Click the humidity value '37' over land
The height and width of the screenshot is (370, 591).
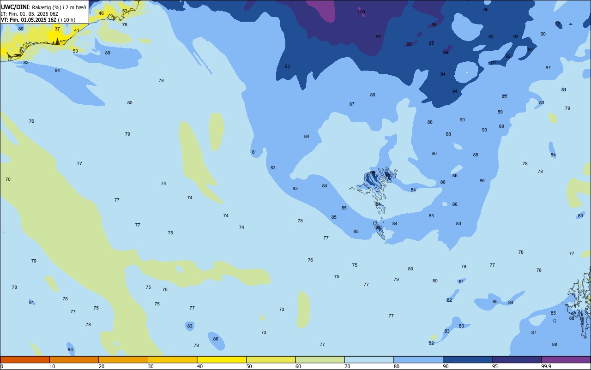57,29
